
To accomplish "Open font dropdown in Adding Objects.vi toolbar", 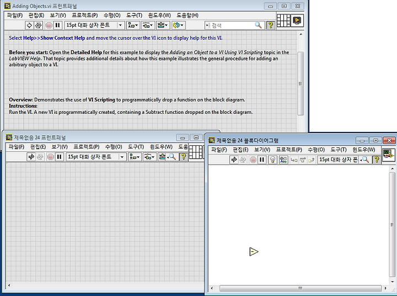I will pos(94,25).
